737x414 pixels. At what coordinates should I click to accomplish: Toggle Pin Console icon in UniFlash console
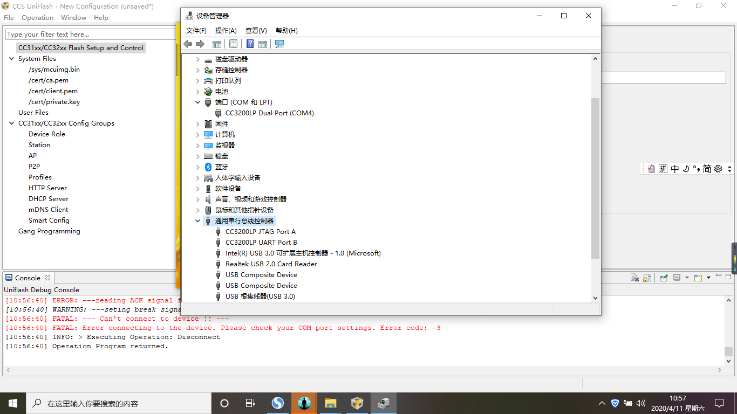(x=664, y=278)
